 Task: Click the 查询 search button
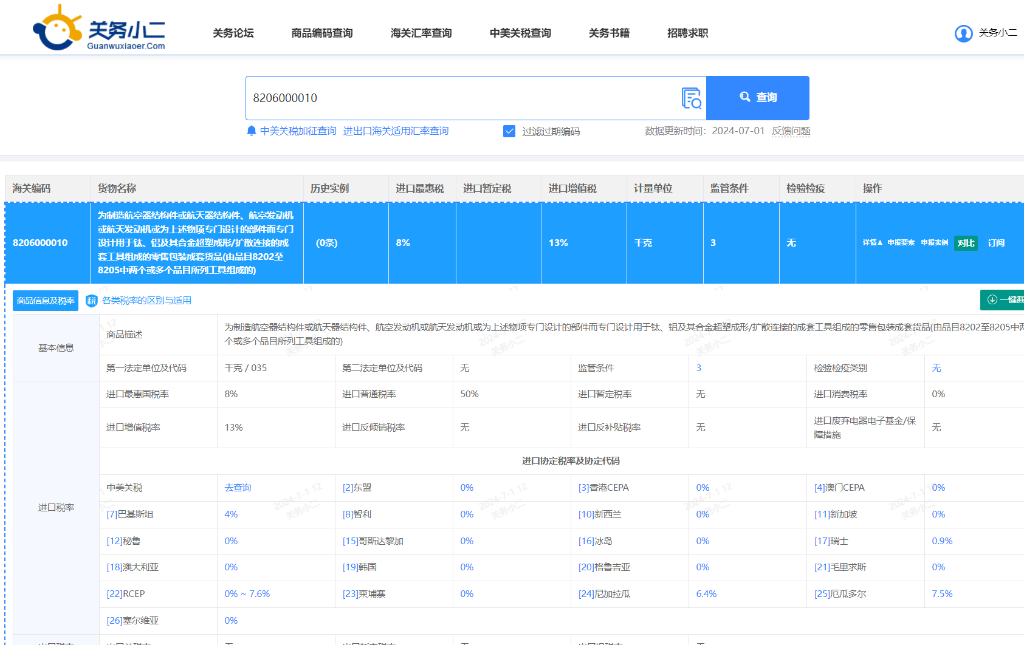point(758,98)
